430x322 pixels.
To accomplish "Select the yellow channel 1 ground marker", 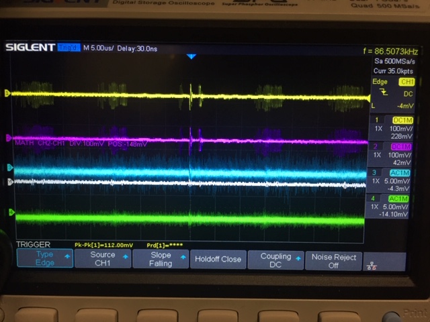I will coord(8,93).
